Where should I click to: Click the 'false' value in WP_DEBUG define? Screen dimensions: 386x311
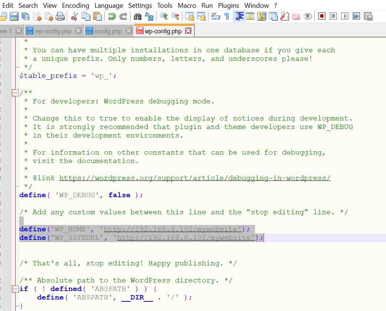point(119,195)
